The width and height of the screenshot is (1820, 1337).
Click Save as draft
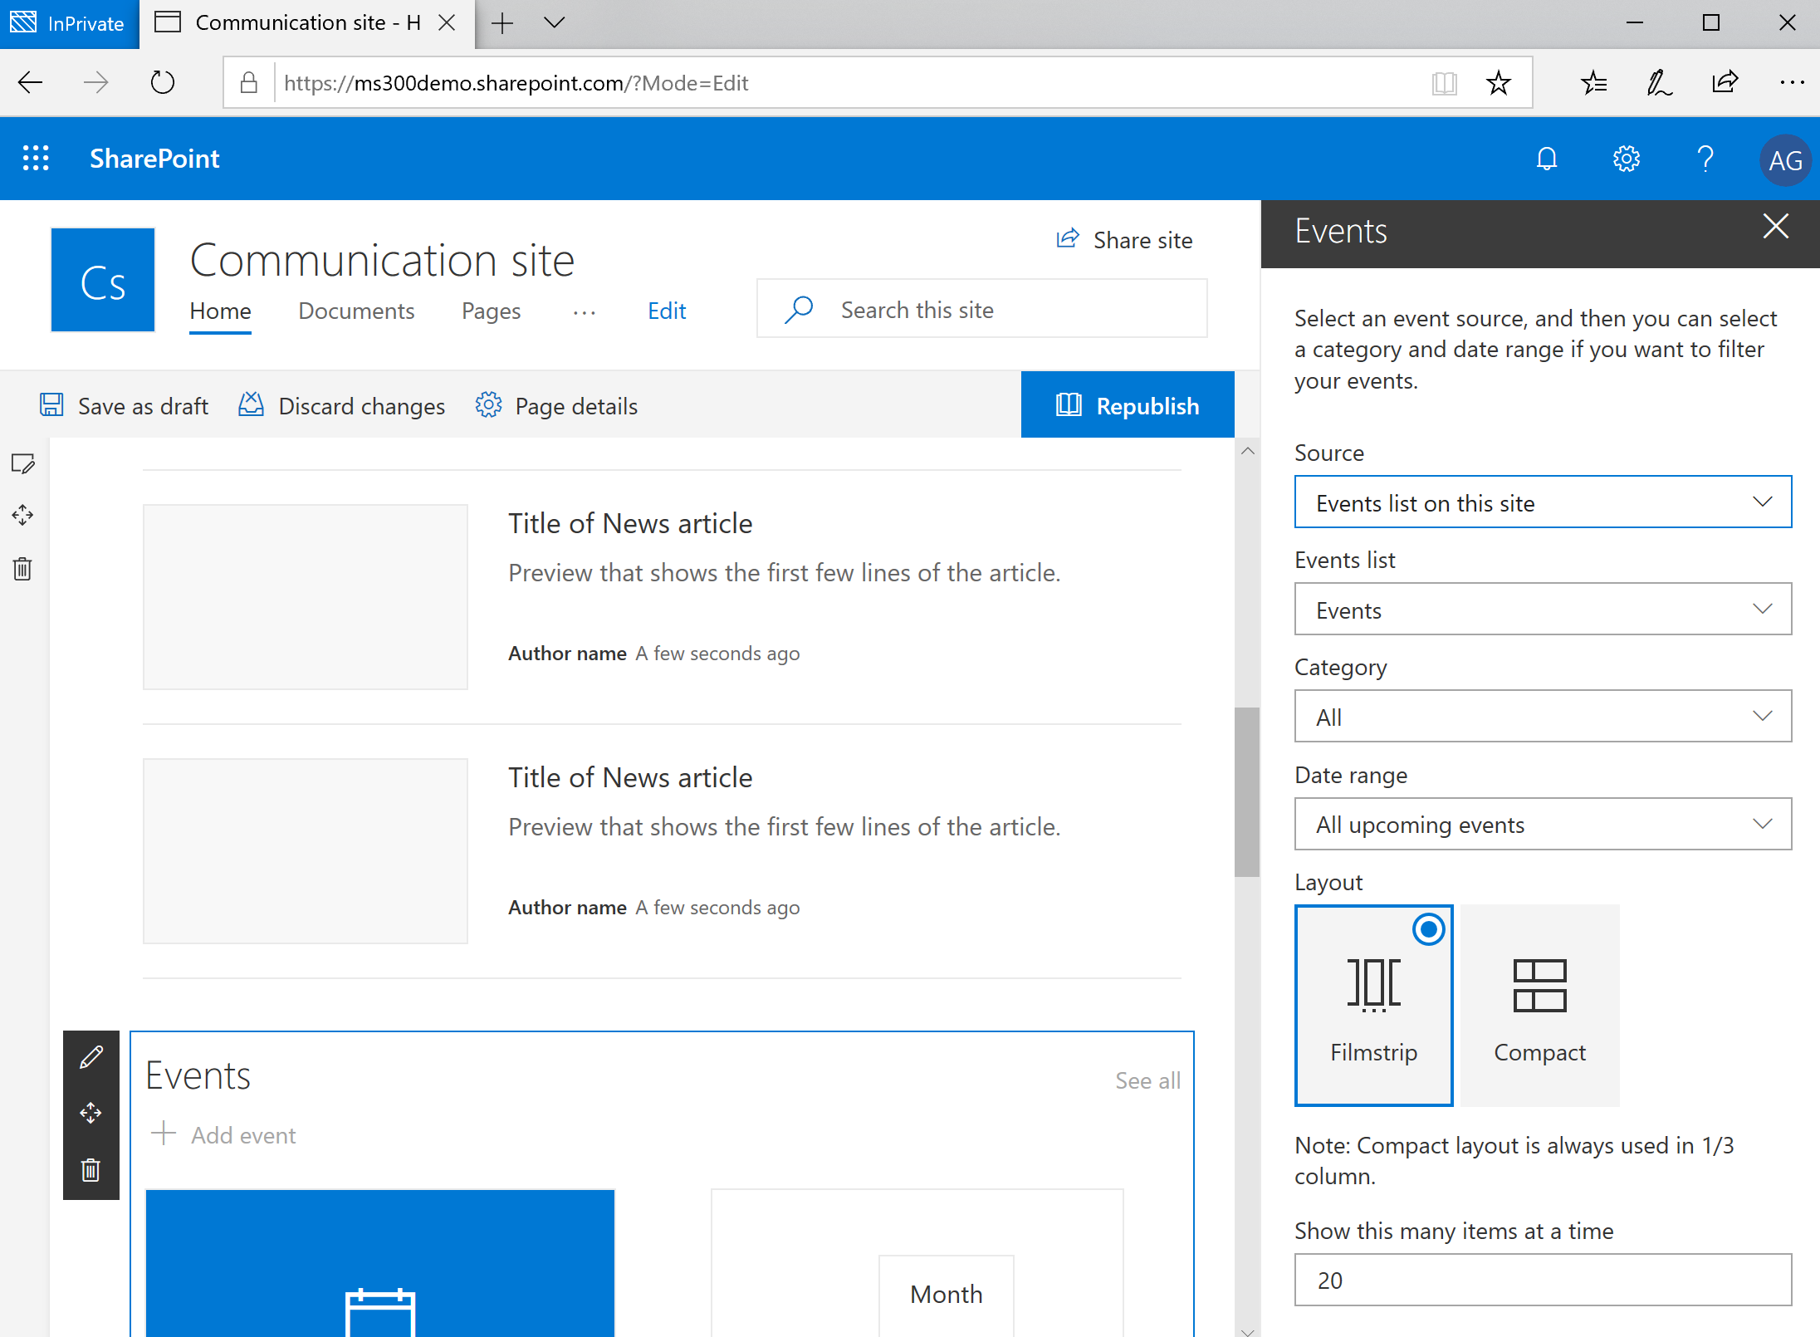[125, 405]
